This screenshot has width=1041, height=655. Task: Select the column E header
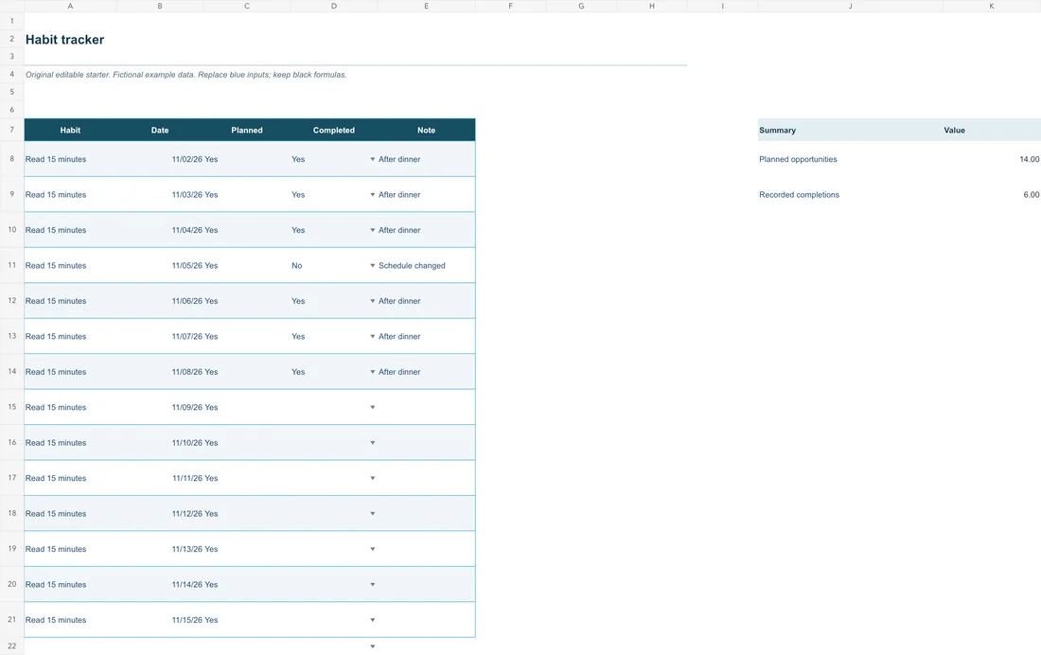click(x=426, y=6)
